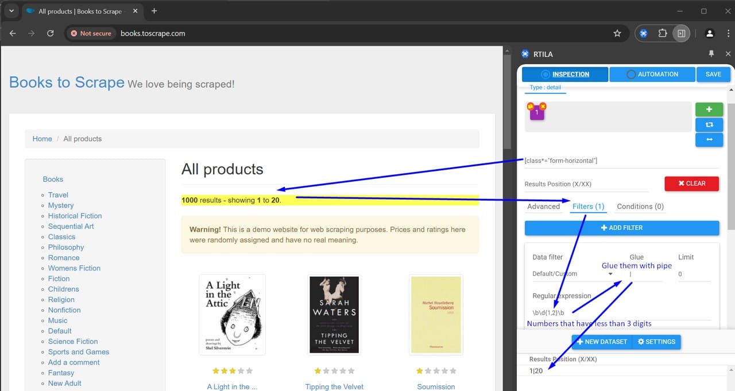Open the Philosophy category
Screen dimensions: 735x391
click(x=66, y=247)
